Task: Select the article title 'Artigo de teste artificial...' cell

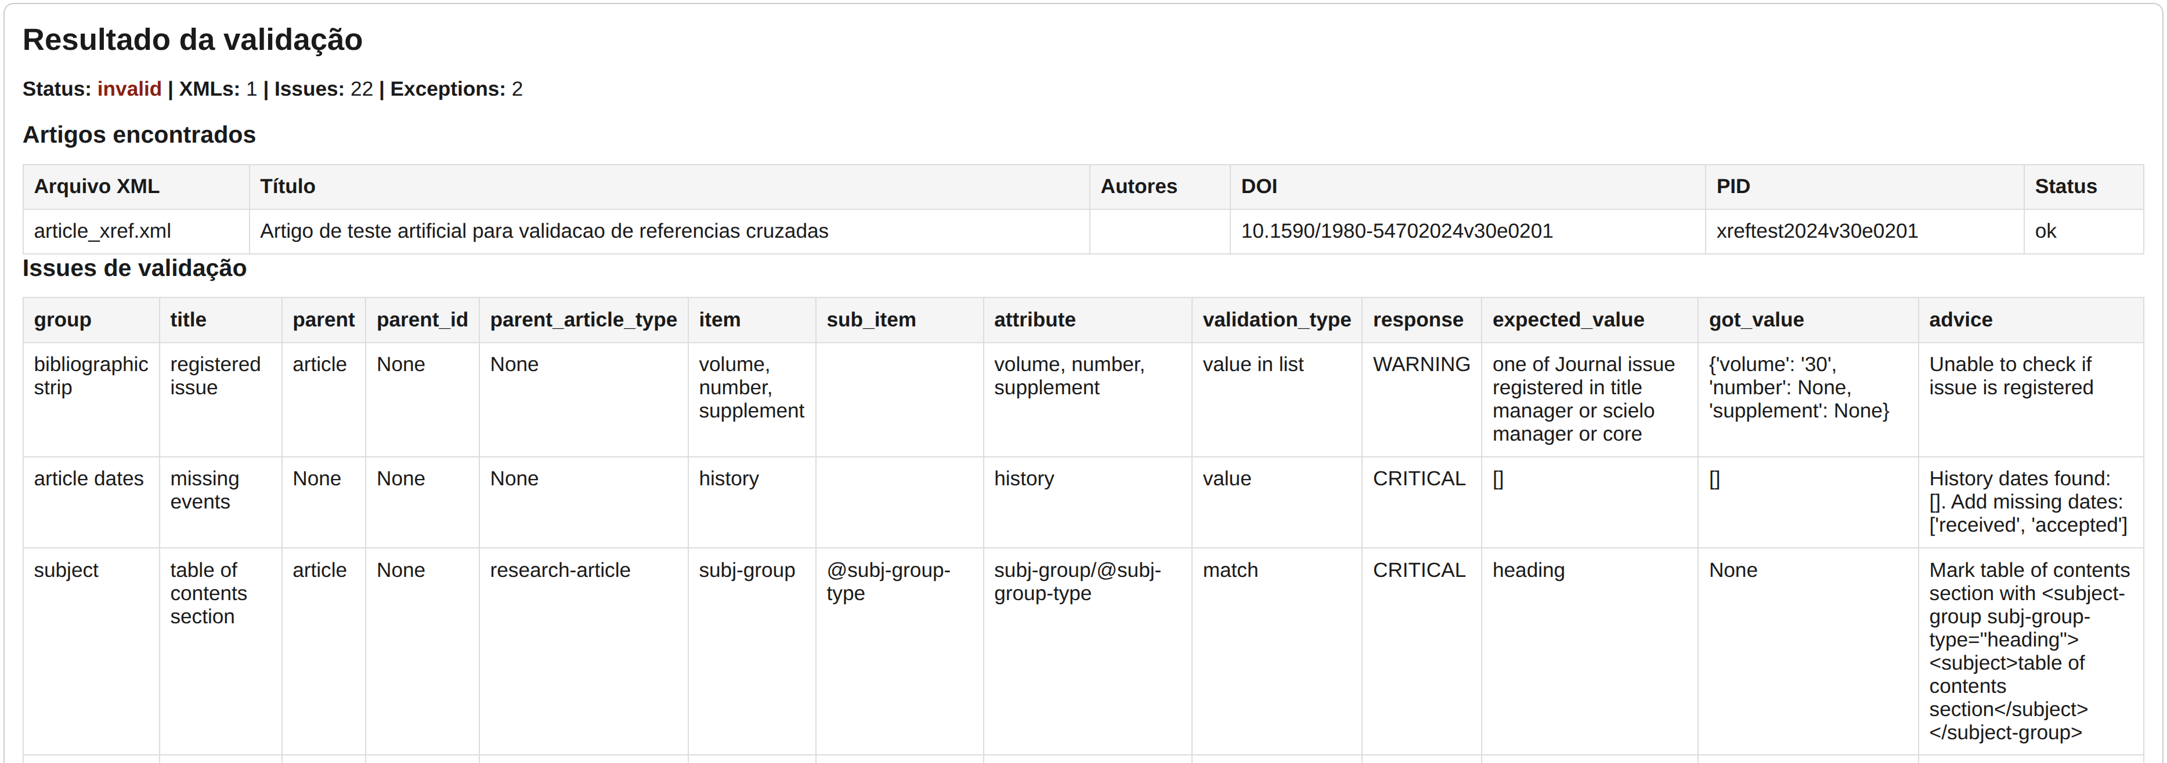Action: (669, 231)
